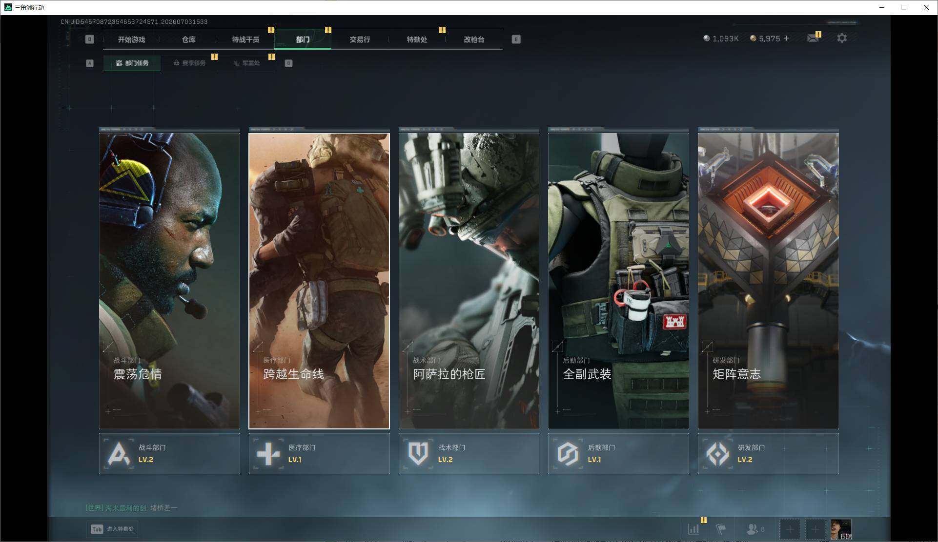Click the 战术部门 shield emblem icon

tap(418, 454)
